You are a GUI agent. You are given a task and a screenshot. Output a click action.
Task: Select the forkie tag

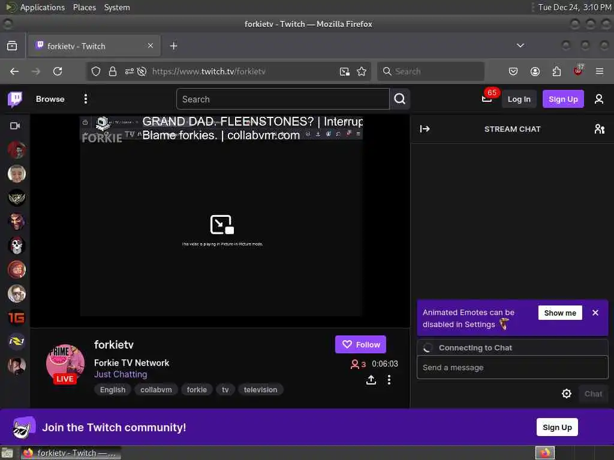pyautogui.click(x=197, y=389)
